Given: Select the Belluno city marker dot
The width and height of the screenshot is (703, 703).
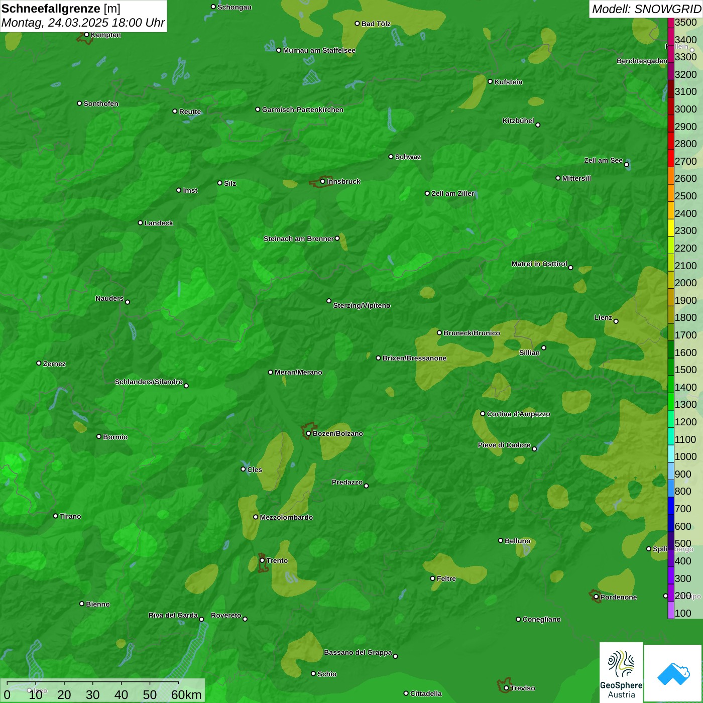Looking at the screenshot, I should pyautogui.click(x=500, y=540).
